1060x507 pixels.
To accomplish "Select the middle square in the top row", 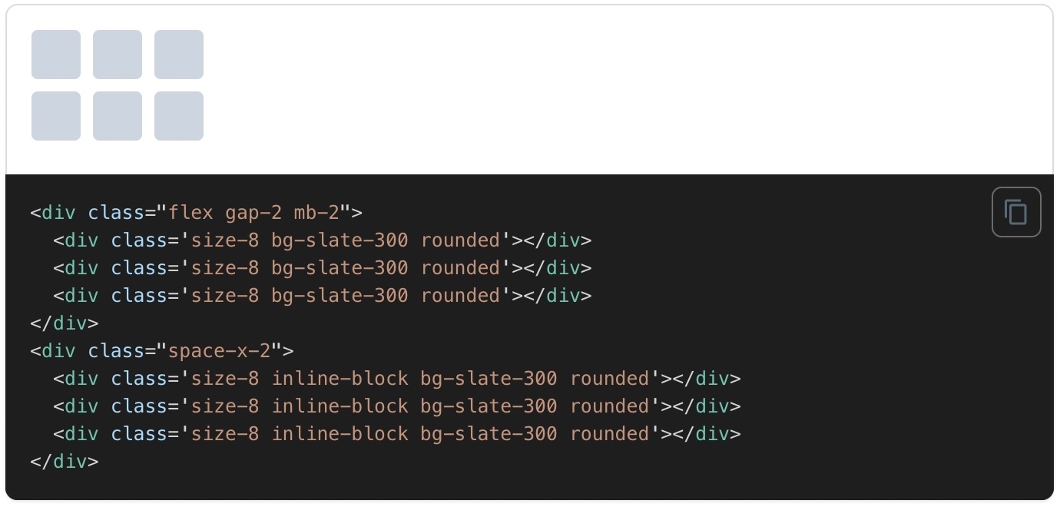I will pos(118,55).
